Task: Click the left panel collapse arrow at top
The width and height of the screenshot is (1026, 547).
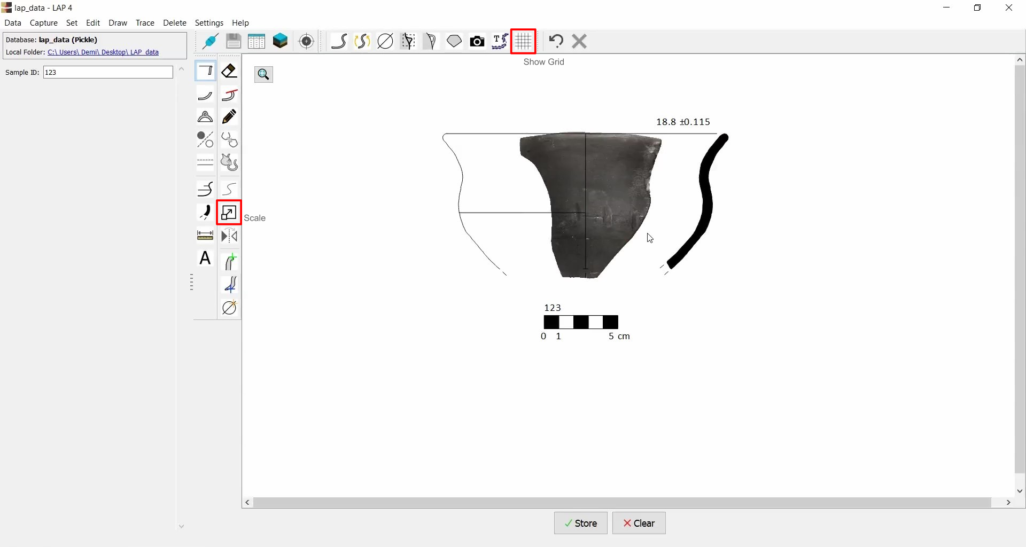Action: coord(182,69)
